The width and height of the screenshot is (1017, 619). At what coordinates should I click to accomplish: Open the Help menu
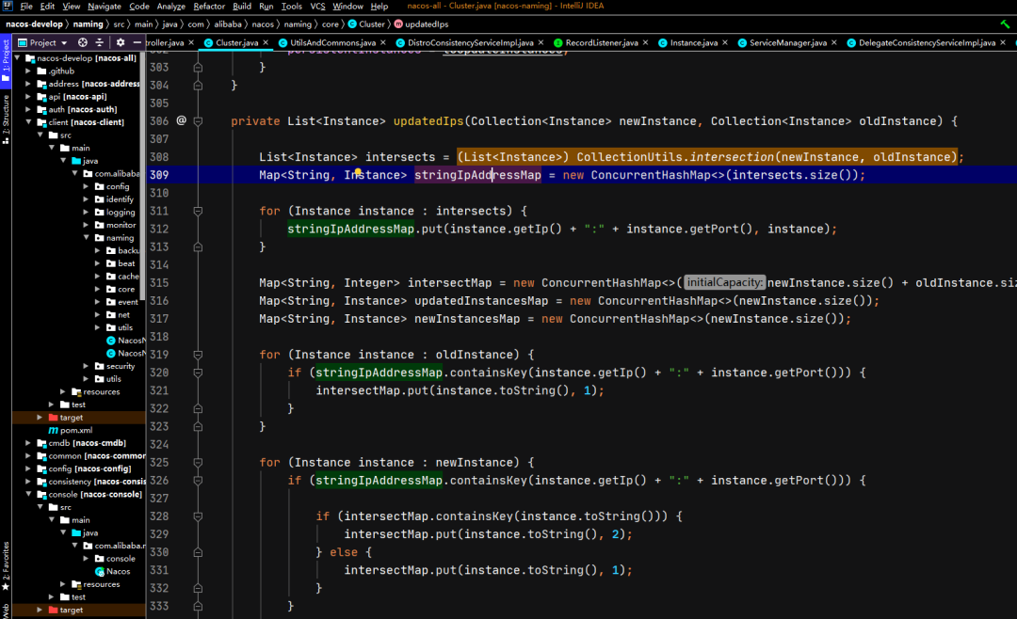tap(379, 6)
